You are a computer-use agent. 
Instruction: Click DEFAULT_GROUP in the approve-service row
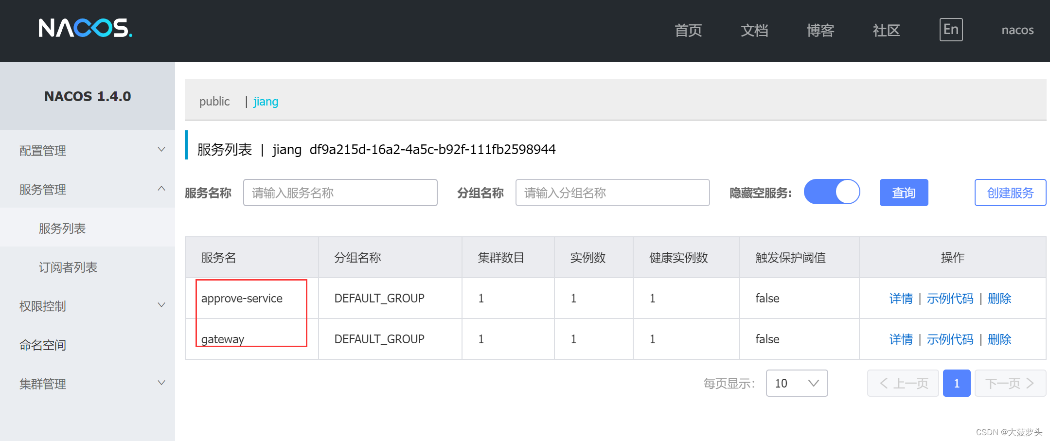pos(379,298)
